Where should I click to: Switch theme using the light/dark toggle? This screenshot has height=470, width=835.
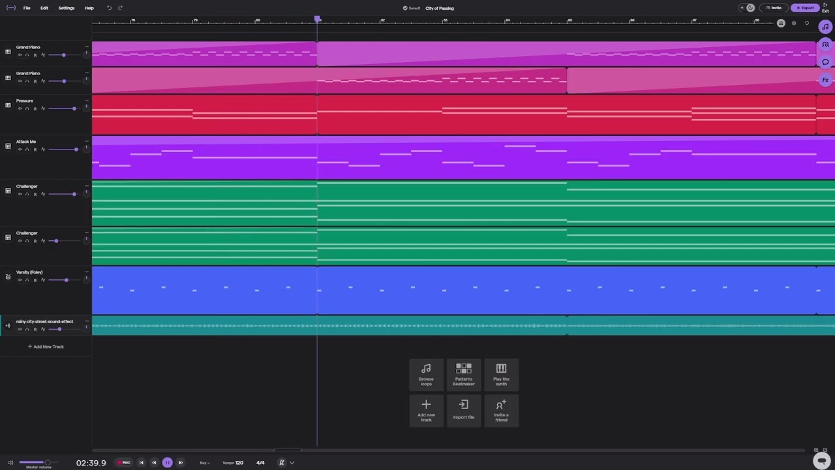pyautogui.click(x=746, y=8)
